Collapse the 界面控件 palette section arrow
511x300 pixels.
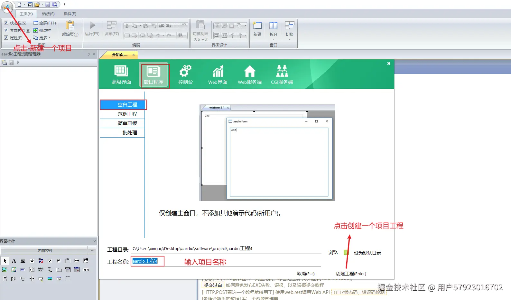tap(92, 250)
